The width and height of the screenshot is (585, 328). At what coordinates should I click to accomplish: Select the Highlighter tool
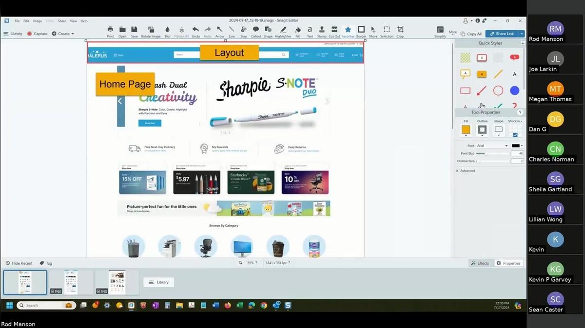pos(284,30)
